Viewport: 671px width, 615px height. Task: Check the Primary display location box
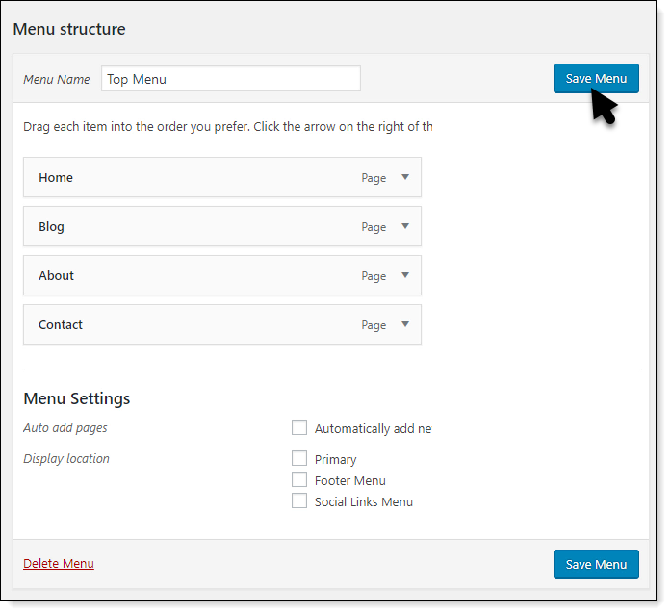pyautogui.click(x=299, y=459)
